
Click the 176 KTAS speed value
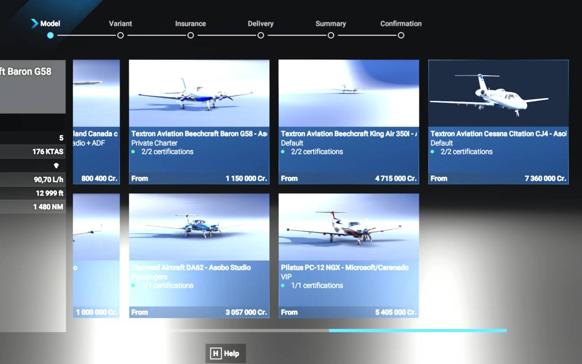point(48,152)
